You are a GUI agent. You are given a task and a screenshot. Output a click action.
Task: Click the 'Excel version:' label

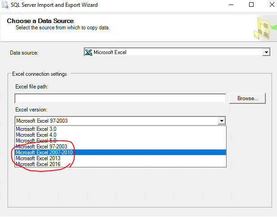coord(31,110)
